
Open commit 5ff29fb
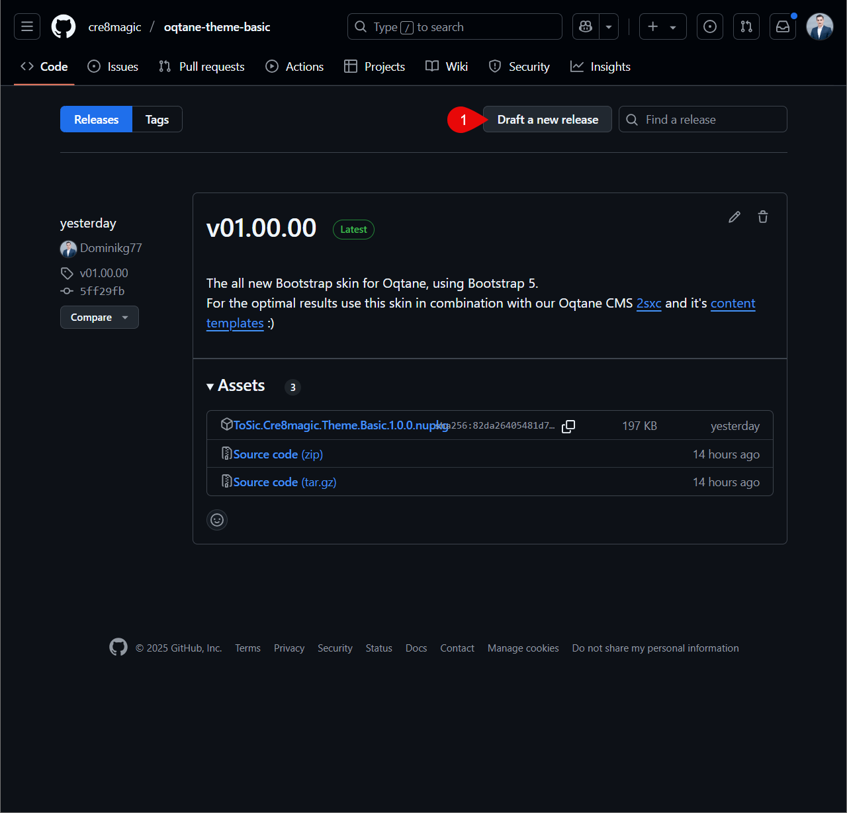102,291
